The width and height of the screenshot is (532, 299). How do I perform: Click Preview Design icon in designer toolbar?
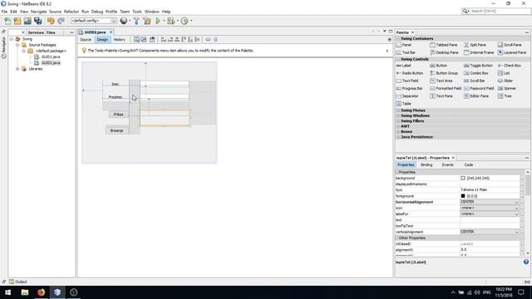pos(152,40)
